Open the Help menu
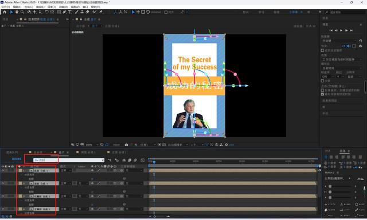367x220 pixels. tap(95, 7)
